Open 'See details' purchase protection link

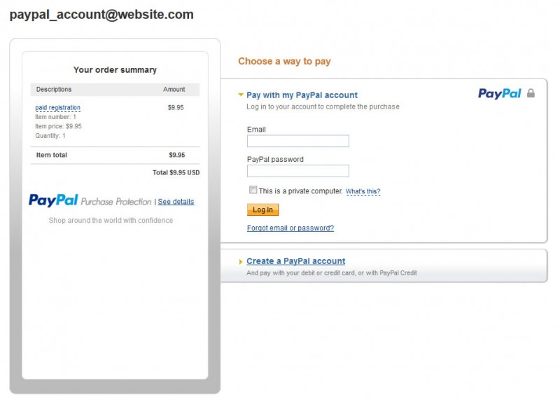tap(176, 202)
